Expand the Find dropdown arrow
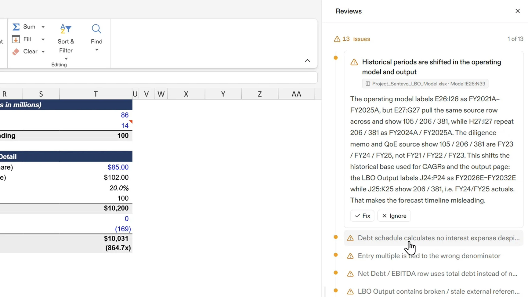Image resolution: width=528 pixels, height=297 pixels. [97, 50]
